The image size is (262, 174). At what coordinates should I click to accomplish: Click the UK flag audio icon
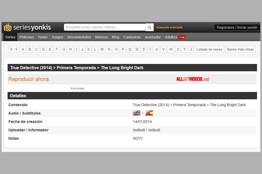click(137, 113)
